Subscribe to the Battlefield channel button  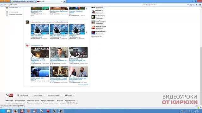point(100,13)
